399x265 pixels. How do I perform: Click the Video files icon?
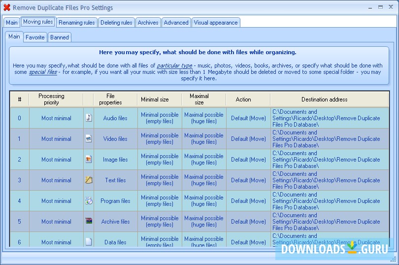[89, 139]
